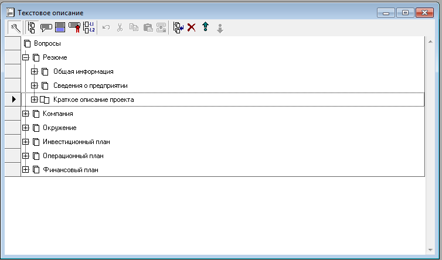Click the text lines page icon
The height and width of the screenshot is (260, 442).
[x=60, y=28]
